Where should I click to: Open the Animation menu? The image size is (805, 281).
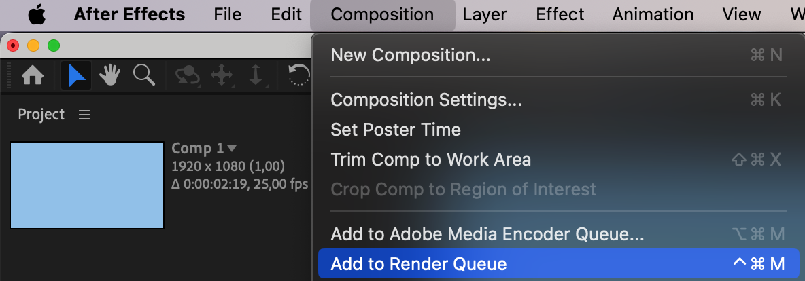(x=653, y=14)
